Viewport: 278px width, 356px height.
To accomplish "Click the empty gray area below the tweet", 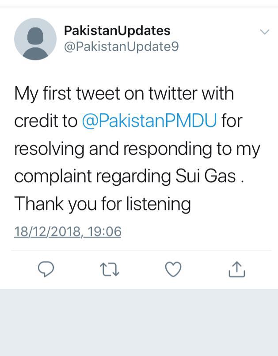I will 139,323.
